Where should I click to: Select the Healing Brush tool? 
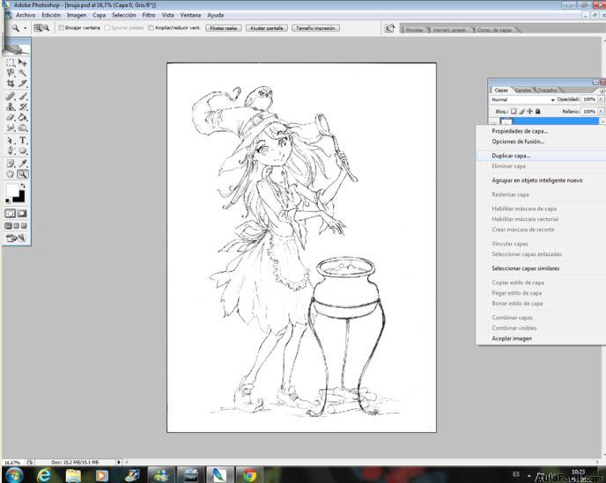coord(11,96)
